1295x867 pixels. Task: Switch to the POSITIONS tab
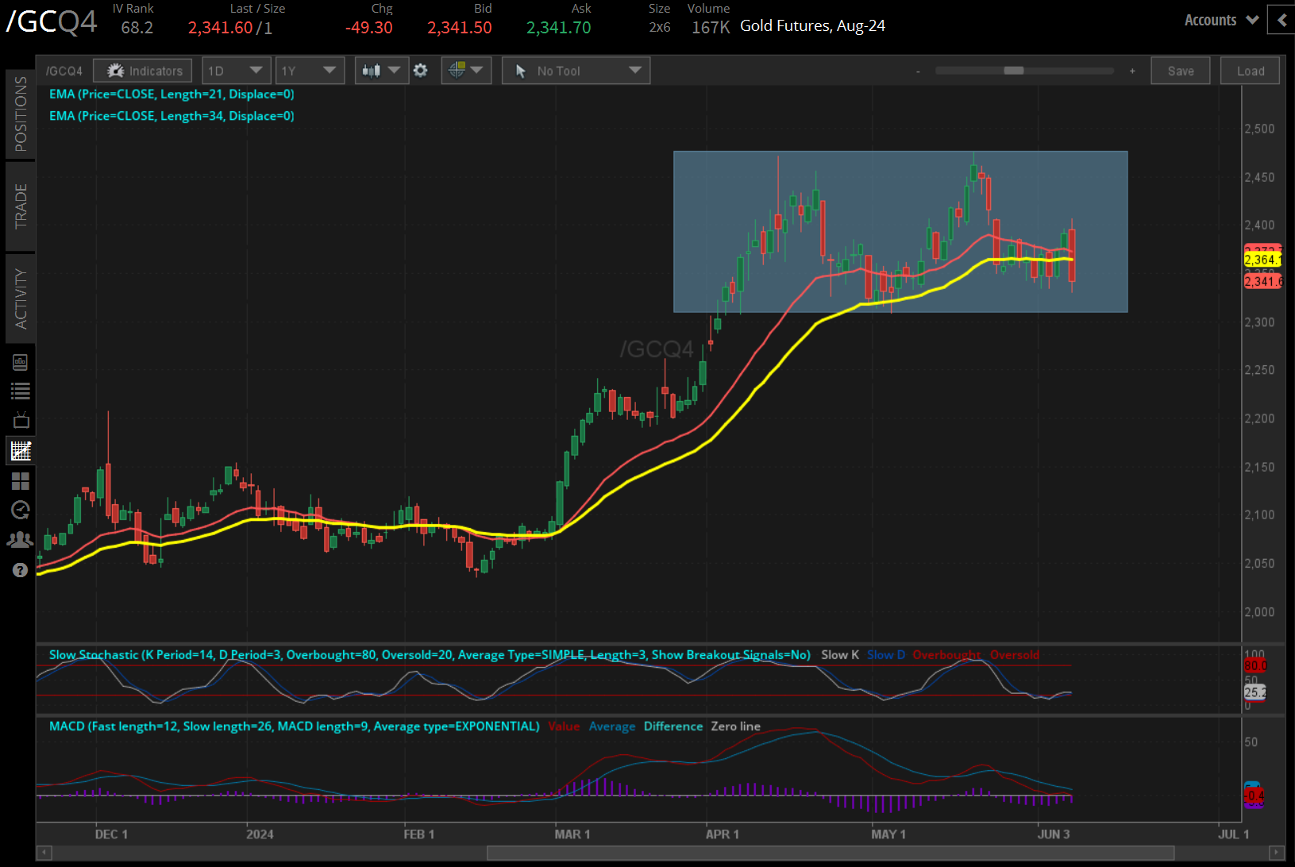click(21, 114)
